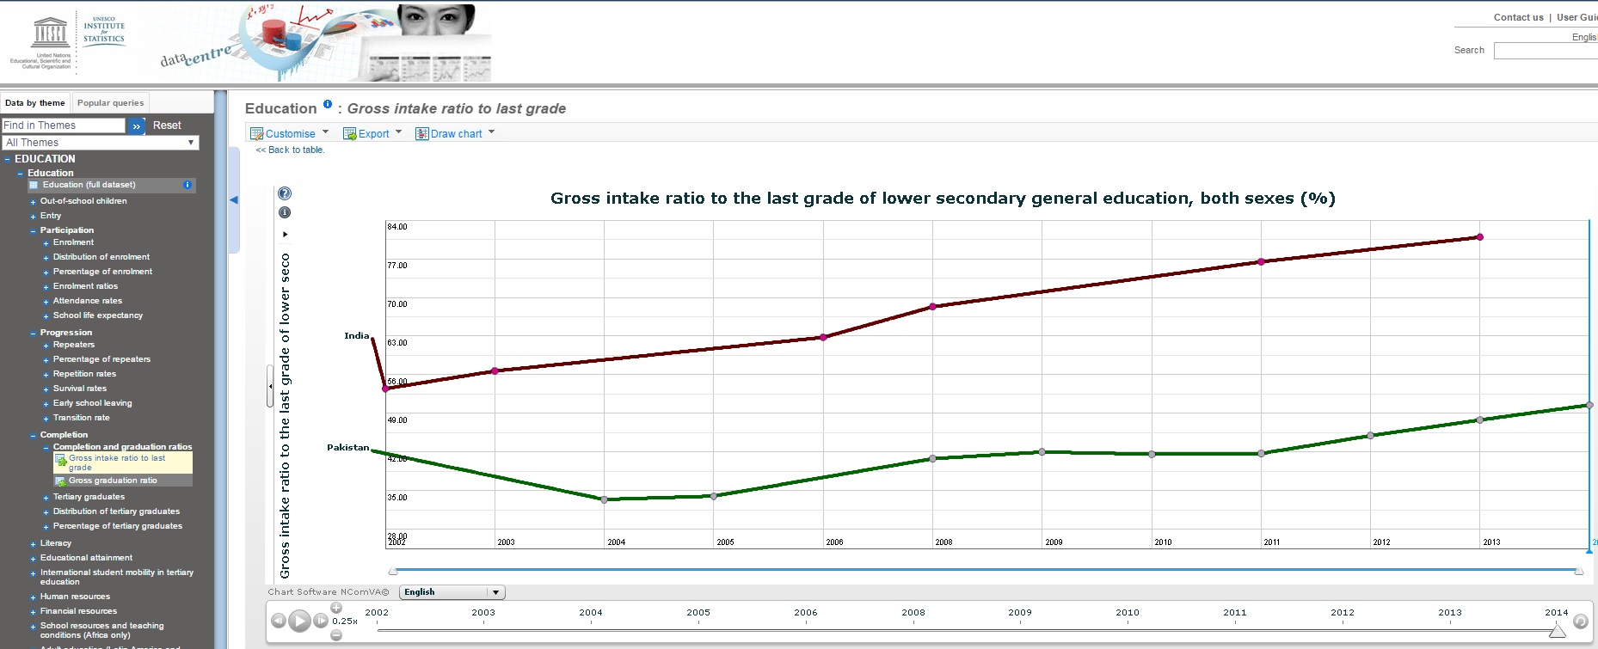Click the Customise table icon
The height and width of the screenshot is (649, 1598).
(x=256, y=133)
